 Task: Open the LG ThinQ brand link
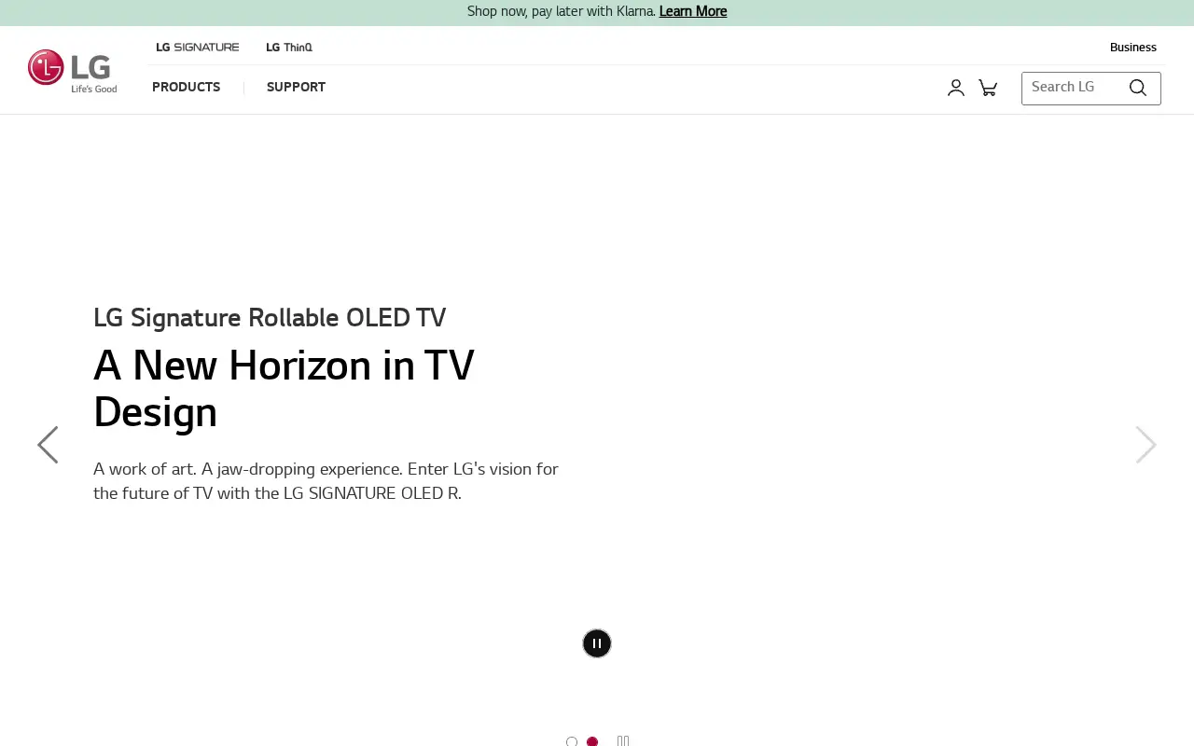coord(289,47)
